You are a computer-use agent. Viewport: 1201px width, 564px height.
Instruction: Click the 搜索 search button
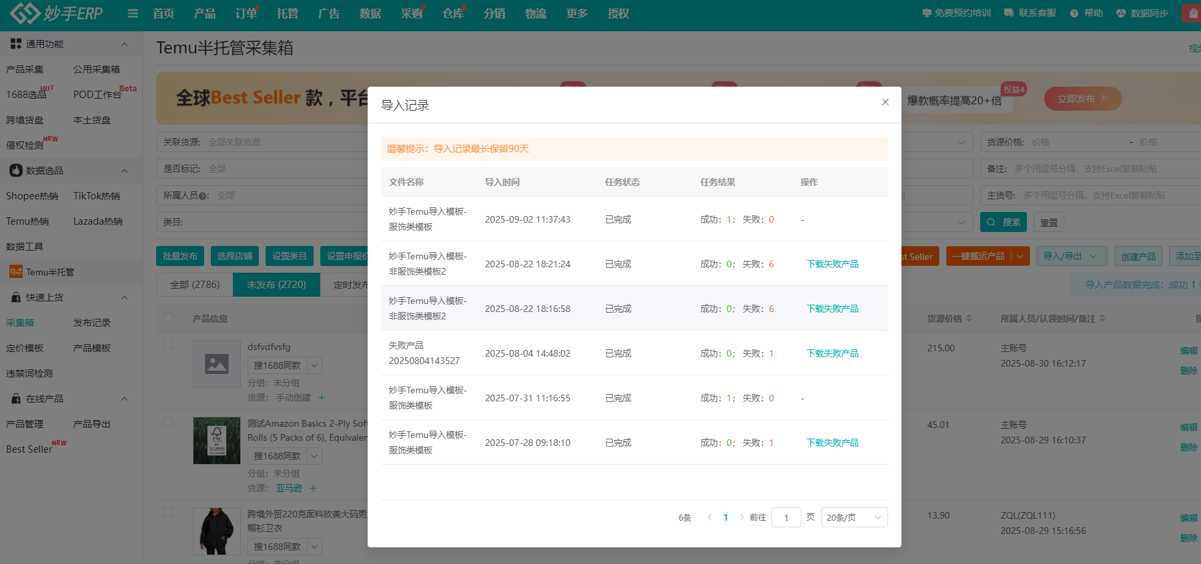1003,222
